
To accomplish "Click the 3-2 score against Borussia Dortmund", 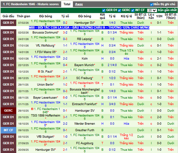I will [65, 33].
